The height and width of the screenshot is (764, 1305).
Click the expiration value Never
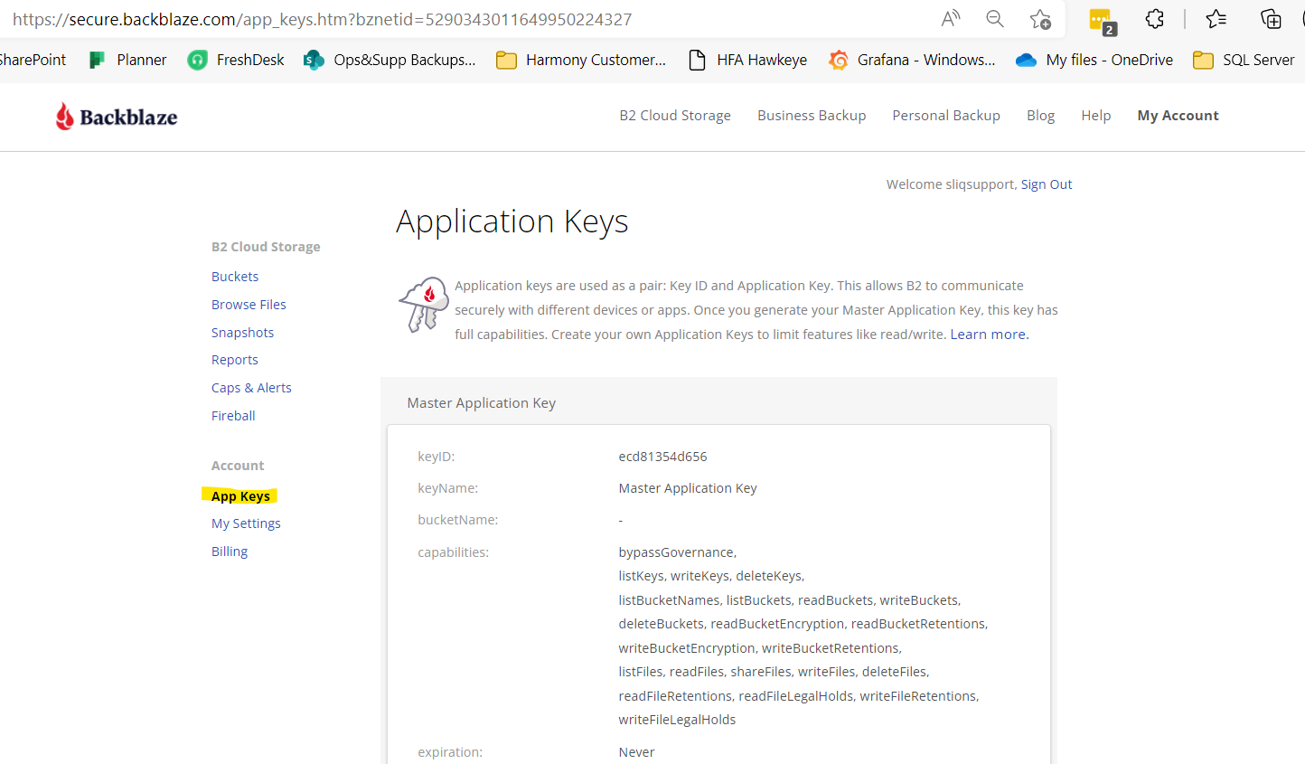636,752
